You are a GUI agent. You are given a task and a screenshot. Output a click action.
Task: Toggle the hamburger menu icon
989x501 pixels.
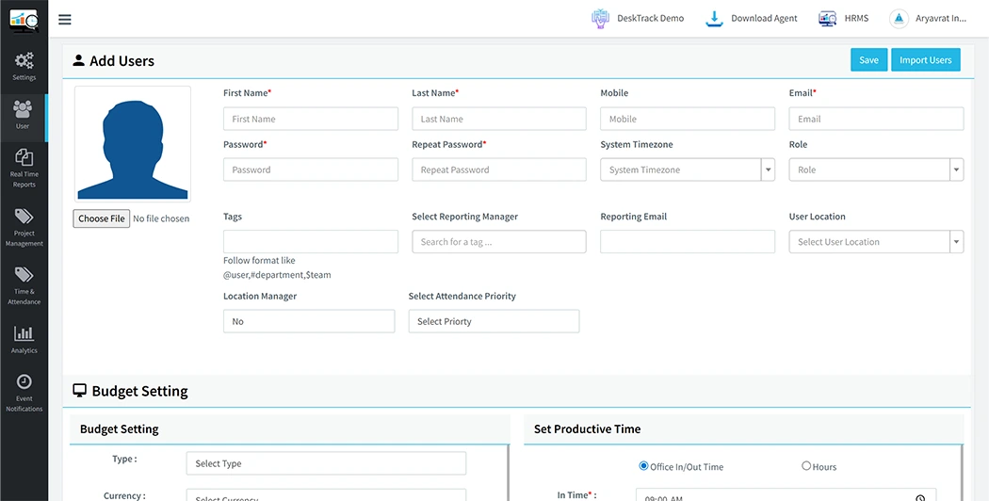(64, 20)
